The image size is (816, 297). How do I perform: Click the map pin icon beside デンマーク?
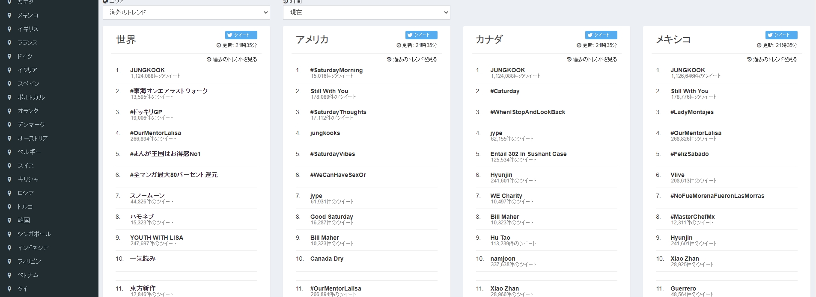9,125
